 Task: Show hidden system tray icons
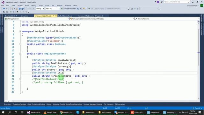180,112
